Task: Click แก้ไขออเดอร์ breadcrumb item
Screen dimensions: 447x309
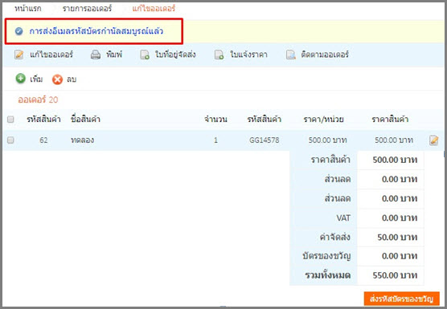Action: [154, 9]
